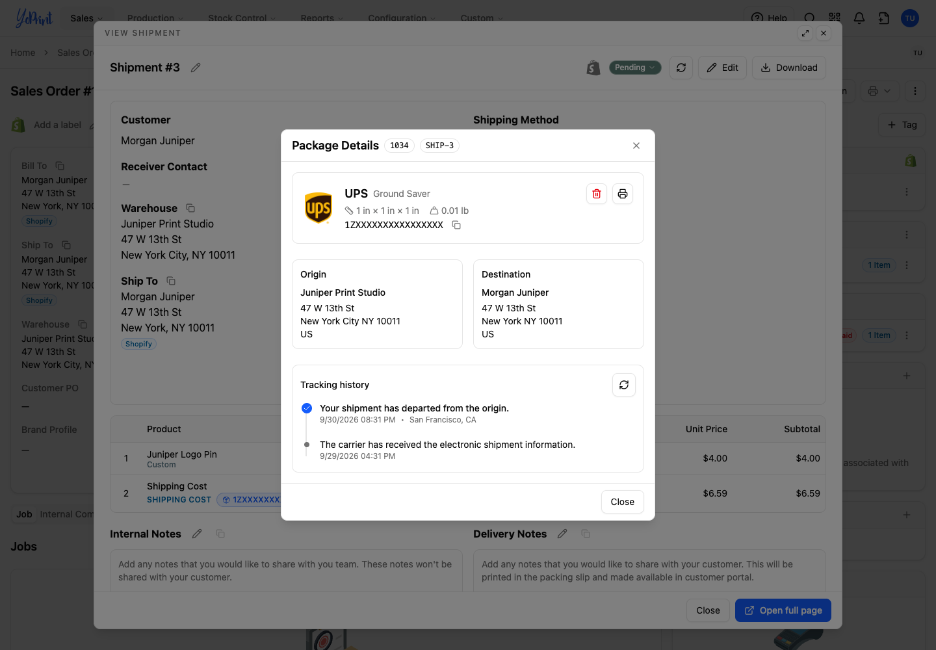Copy the UPS tracking number
The width and height of the screenshot is (936, 650).
[x=456, y=225]
